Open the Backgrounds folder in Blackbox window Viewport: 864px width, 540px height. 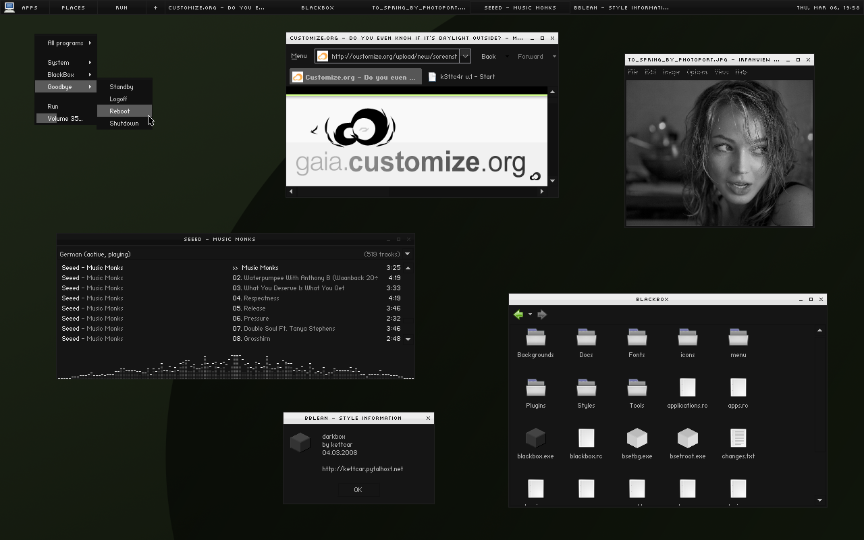coord(535,337)
